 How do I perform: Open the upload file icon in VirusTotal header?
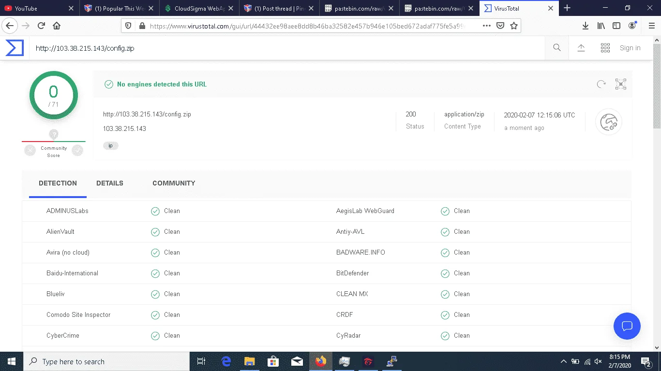pos(581,47)
